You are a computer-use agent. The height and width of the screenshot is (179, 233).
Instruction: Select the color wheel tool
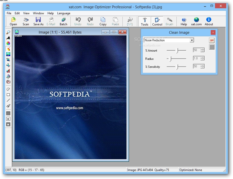click(x=8, y=43)
